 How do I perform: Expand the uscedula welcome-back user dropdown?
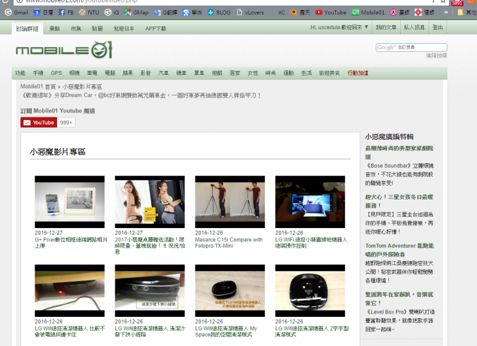coord(339,27)
